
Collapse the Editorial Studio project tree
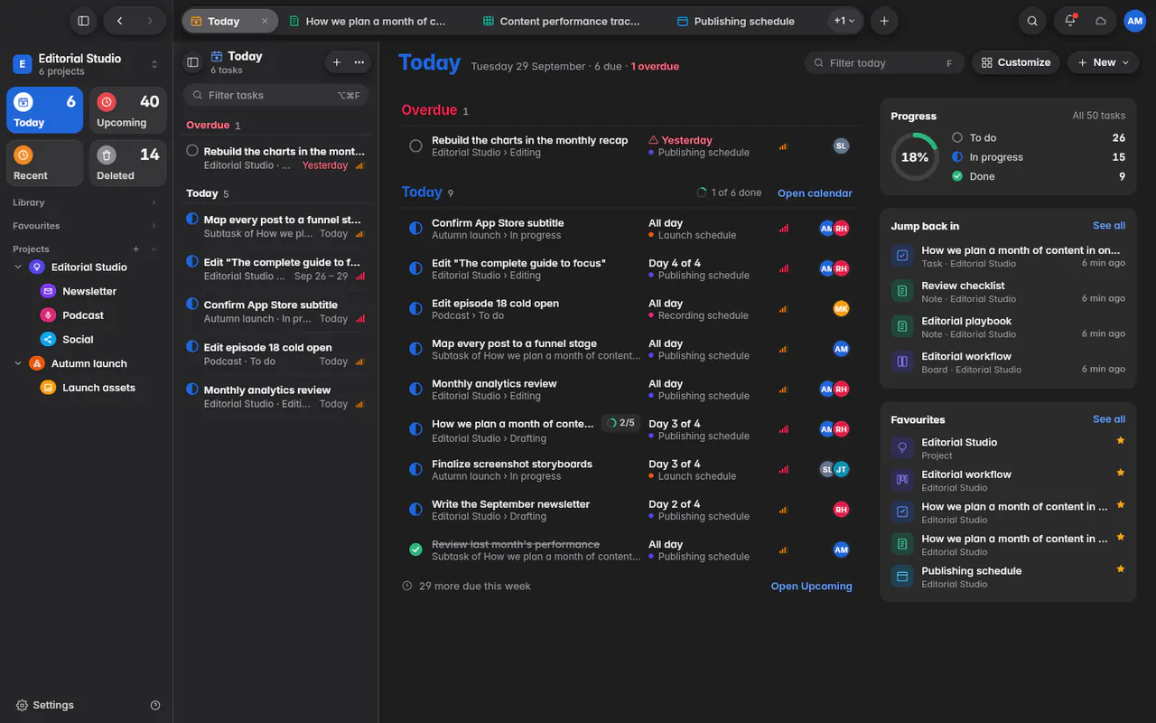[x=18, y=267]
